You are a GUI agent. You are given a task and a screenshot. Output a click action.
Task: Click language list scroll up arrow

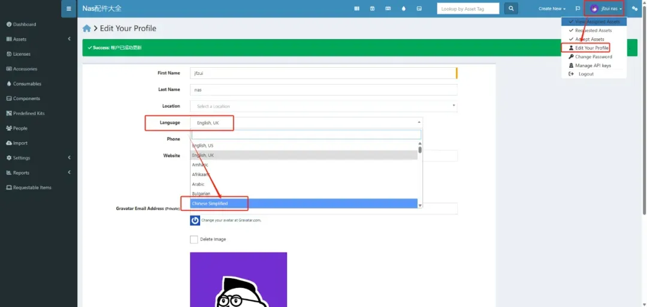click(420, 143)
